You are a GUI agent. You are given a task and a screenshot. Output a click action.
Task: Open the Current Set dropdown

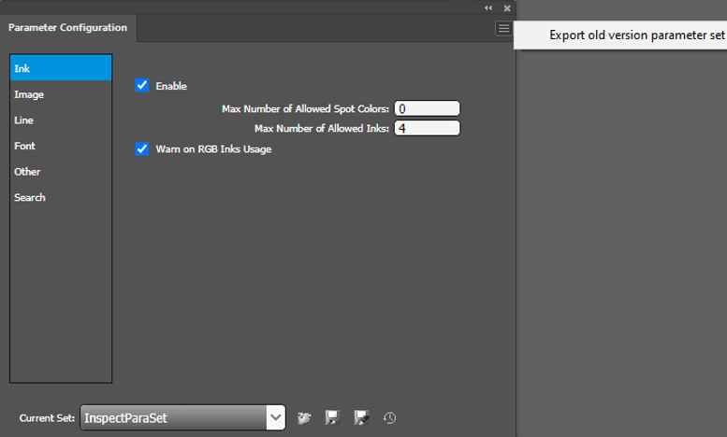(275, 418)
